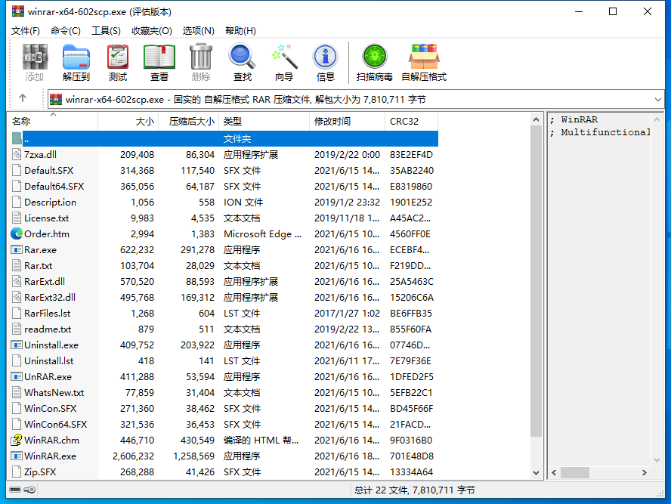Click the View (查看) book icon

(x=159, y=57)
